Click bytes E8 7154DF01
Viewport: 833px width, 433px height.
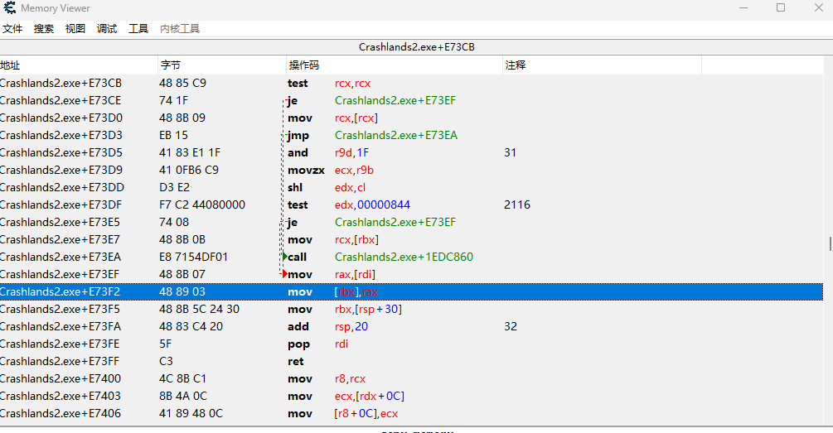tap(193, 257)
